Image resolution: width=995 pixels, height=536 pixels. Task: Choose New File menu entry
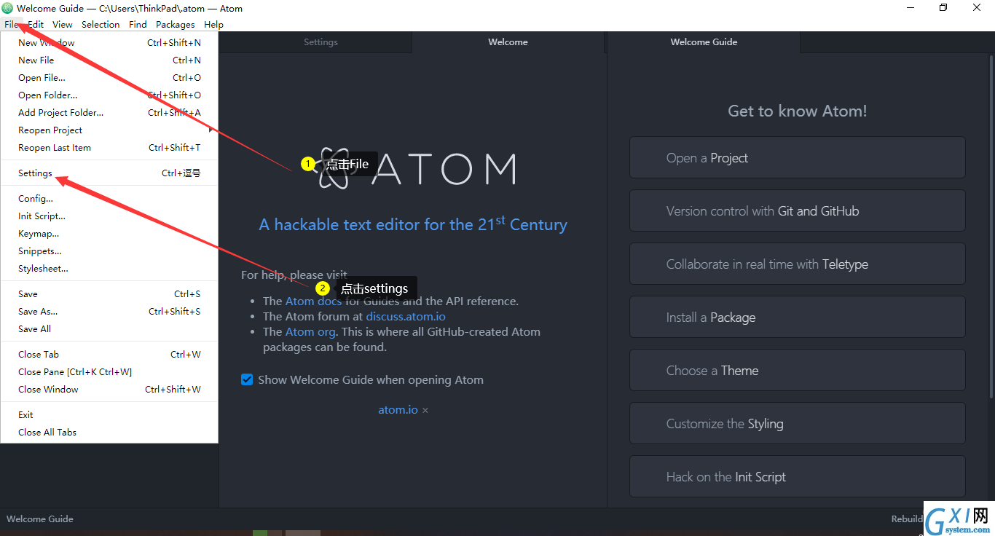pos(109,60)
